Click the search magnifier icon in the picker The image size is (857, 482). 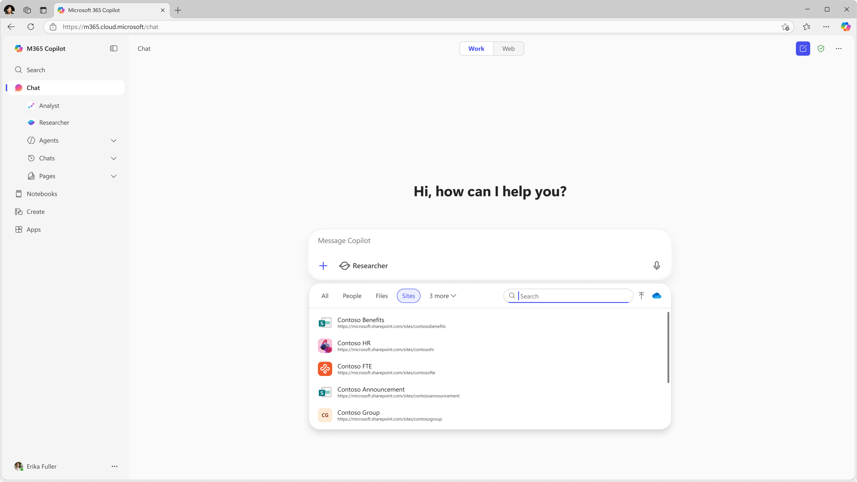[x=512, y=296]
